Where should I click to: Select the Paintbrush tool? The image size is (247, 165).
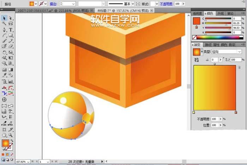4,41
